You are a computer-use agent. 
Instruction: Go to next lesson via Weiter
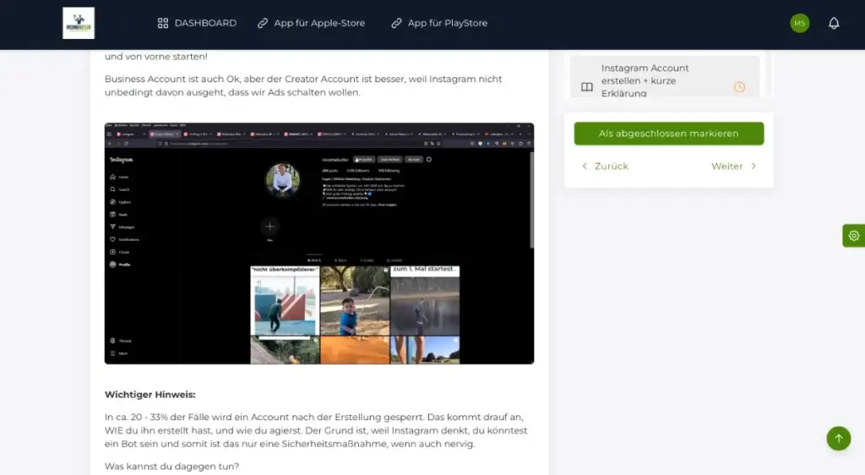pos(726,167)
